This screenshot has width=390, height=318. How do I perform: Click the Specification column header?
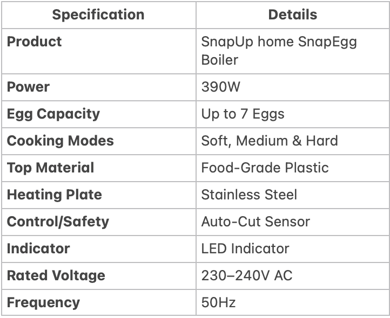[x=98, y=15]
